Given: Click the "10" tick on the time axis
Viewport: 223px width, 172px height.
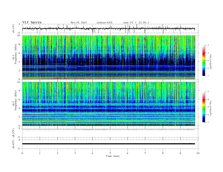Looking at the screenshot, I should (x=198, y=153).
